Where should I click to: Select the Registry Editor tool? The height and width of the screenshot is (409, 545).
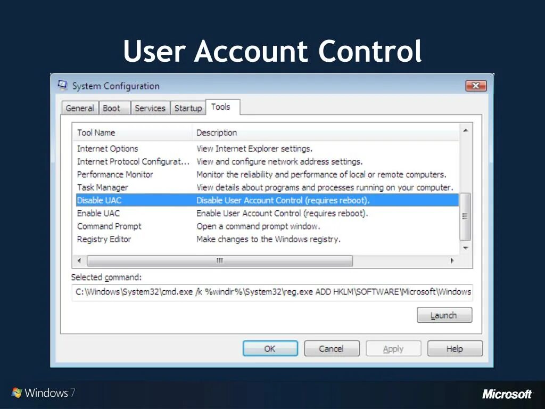click(267, 239)
